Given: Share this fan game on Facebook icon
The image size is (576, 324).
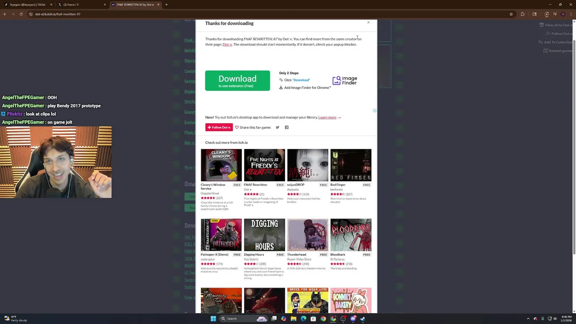Looking at the screenshot, I should pyautogui.click(x=287, y=127).
